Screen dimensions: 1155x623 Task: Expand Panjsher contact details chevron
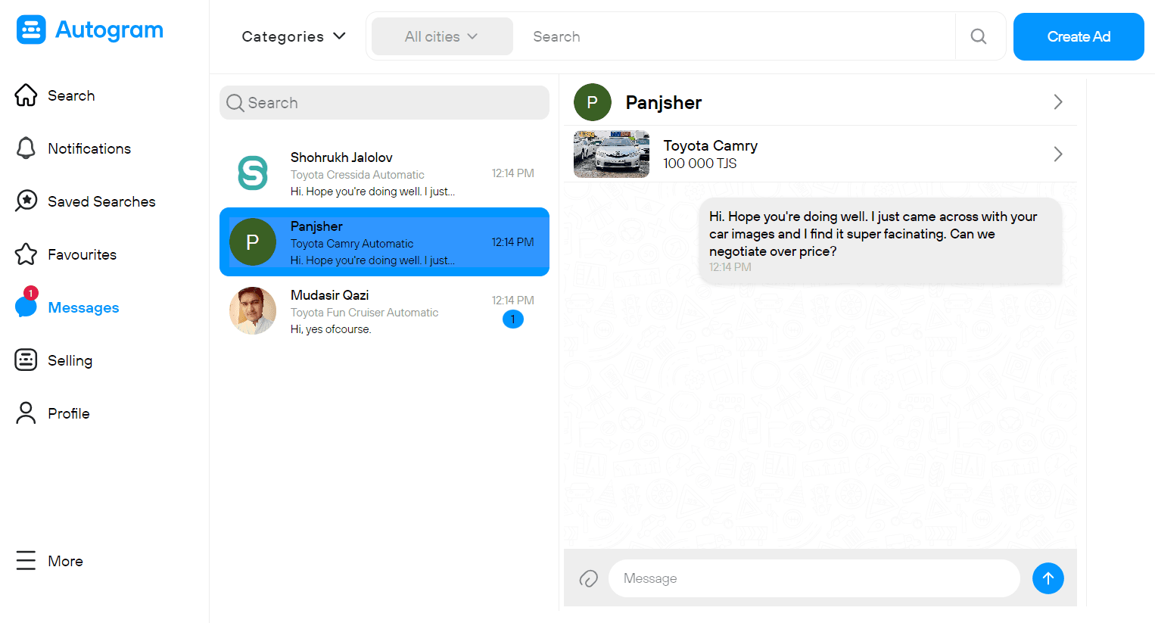1057,102
